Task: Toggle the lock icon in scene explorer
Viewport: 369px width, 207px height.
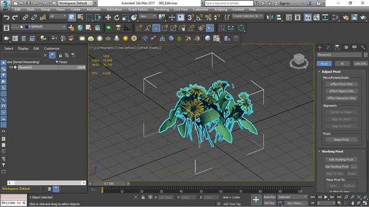Action: pyautogui.click(x=61, y=55)
